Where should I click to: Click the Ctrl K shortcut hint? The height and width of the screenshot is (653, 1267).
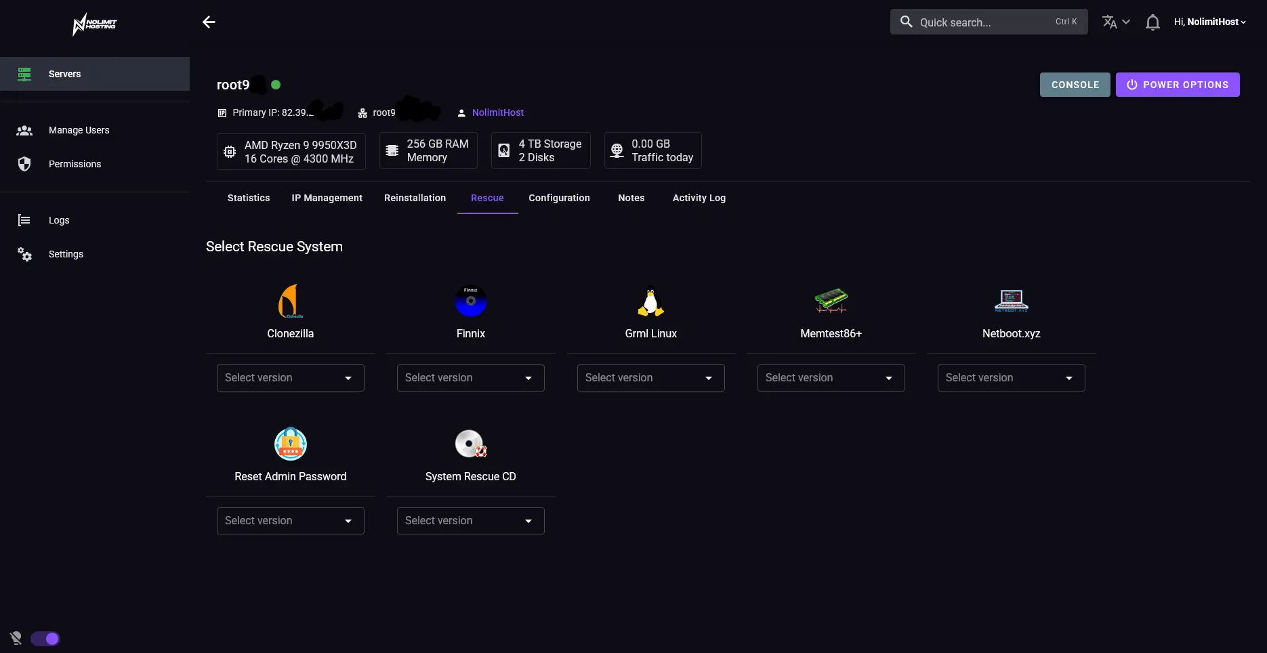click(x=1066, y=22)
